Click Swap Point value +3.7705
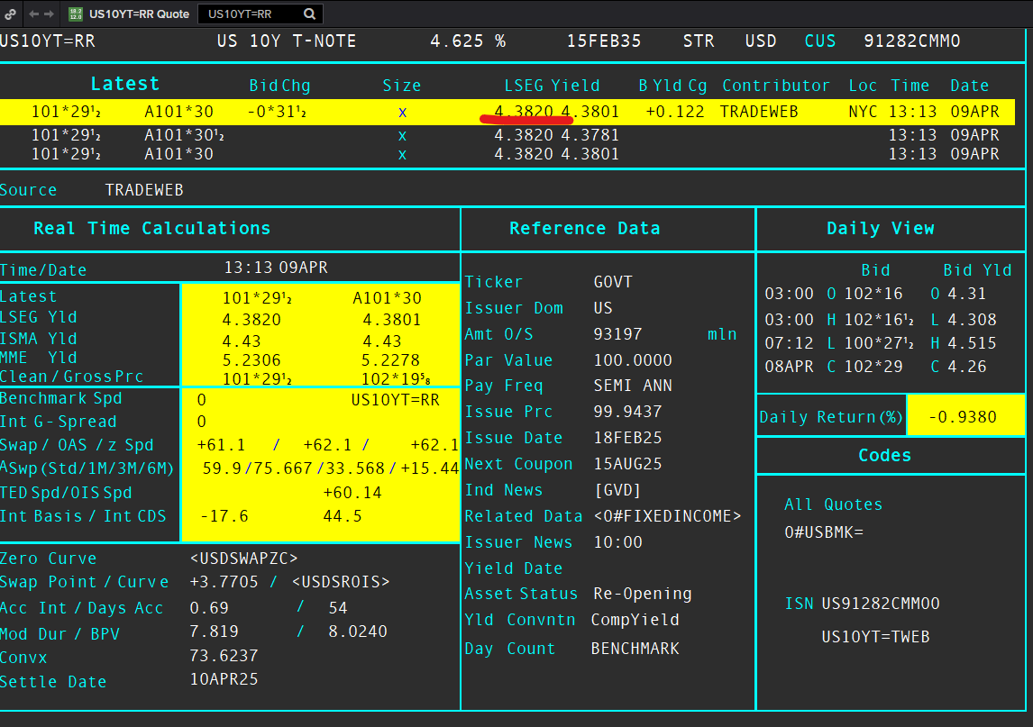 224,581
